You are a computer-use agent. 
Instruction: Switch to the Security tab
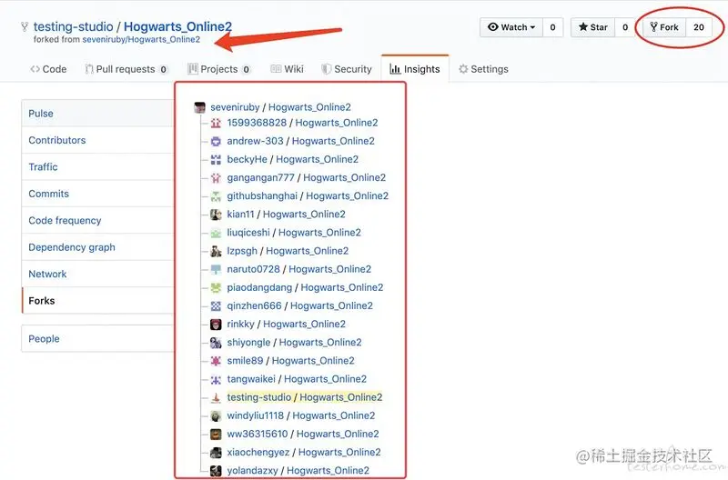[x=347, y=69]
